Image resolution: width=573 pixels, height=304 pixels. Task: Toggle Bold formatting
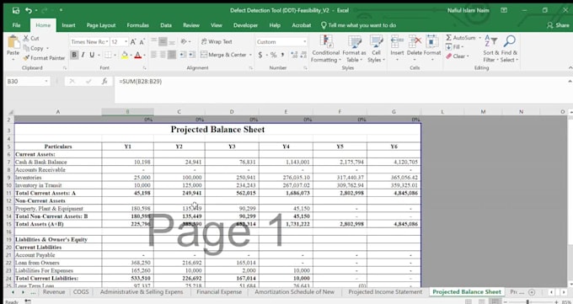coord(74,55)
